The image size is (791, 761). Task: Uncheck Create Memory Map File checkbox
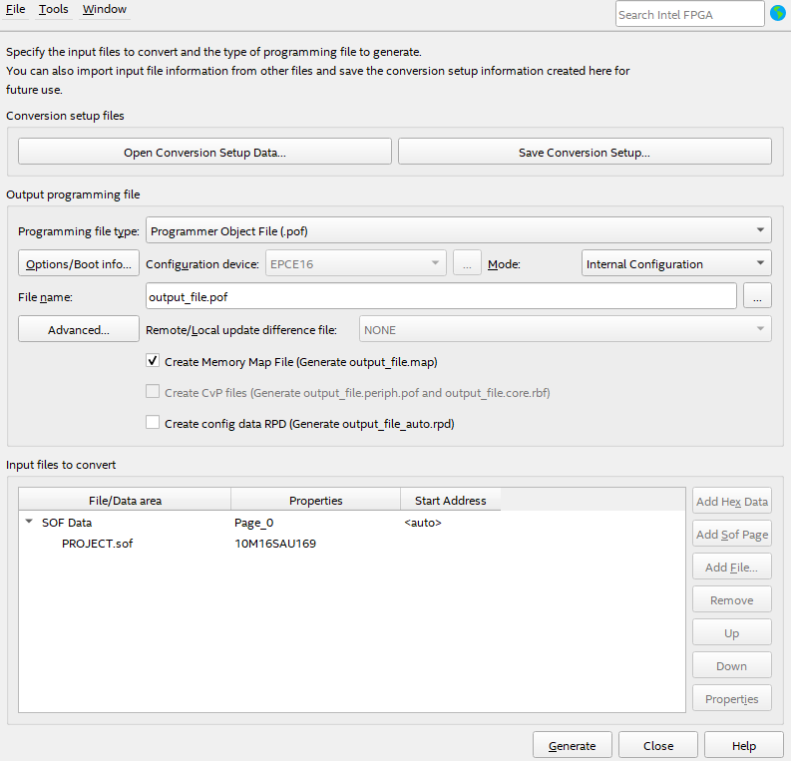pyautogui.click(x=153, y=361)
